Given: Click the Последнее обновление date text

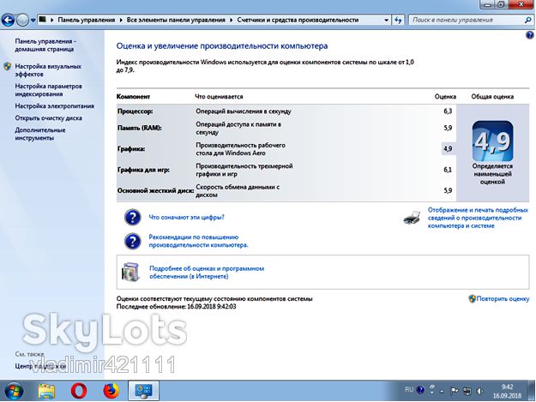Looking at the screenshot, I should pos(176,306).
